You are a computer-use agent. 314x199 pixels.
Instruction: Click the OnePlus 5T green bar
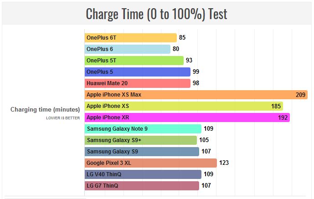point(134,61)
